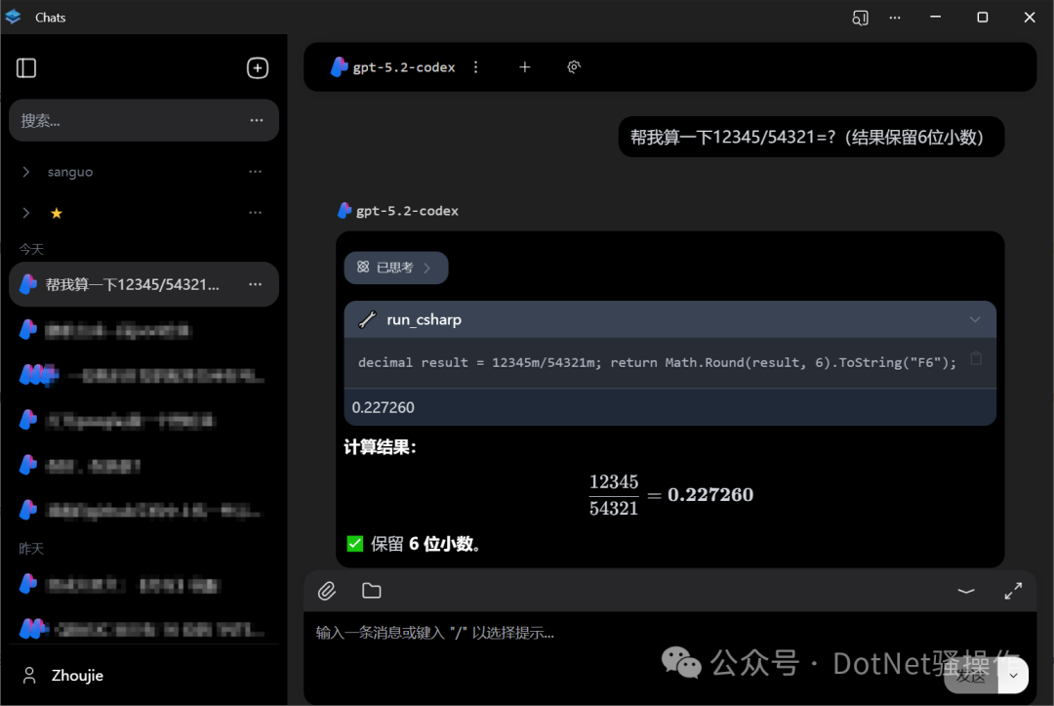Collapse the run_csharp tool output
Screen dimensions: 1054x706
(975, 319)
